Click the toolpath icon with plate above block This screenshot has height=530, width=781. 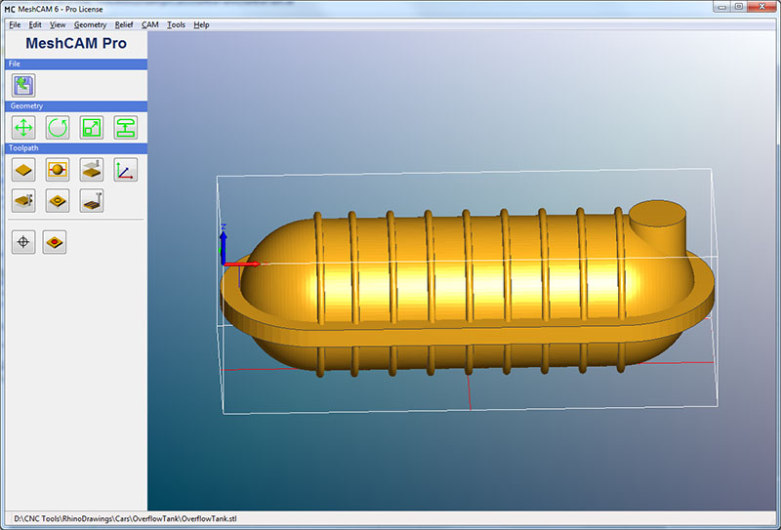92,170
